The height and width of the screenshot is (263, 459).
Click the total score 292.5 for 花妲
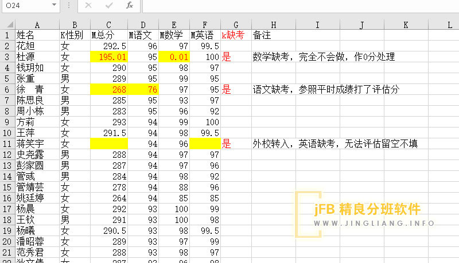[109, 46]
